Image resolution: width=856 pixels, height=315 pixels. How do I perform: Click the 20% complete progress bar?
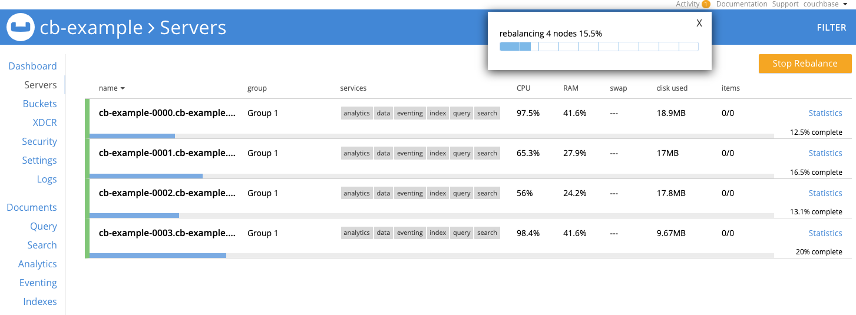(431, 256)
